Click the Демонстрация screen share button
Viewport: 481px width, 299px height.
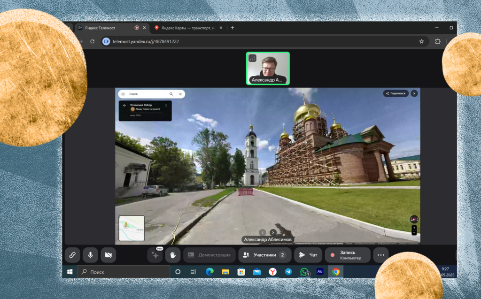(x=209, y=255)
